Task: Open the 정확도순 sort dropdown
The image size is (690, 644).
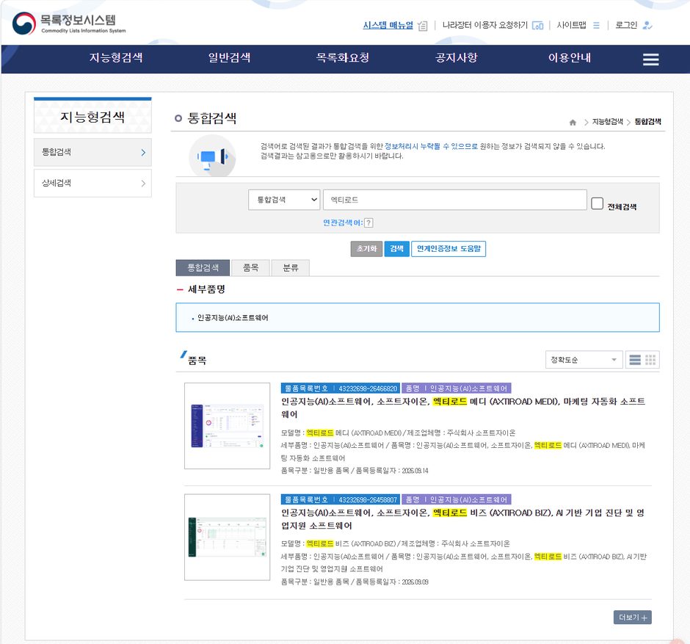Action: (584, 360)
